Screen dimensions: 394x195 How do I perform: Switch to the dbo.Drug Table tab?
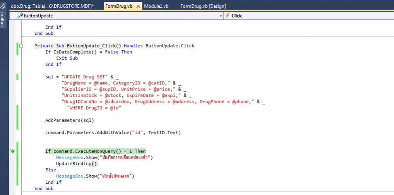52,6
